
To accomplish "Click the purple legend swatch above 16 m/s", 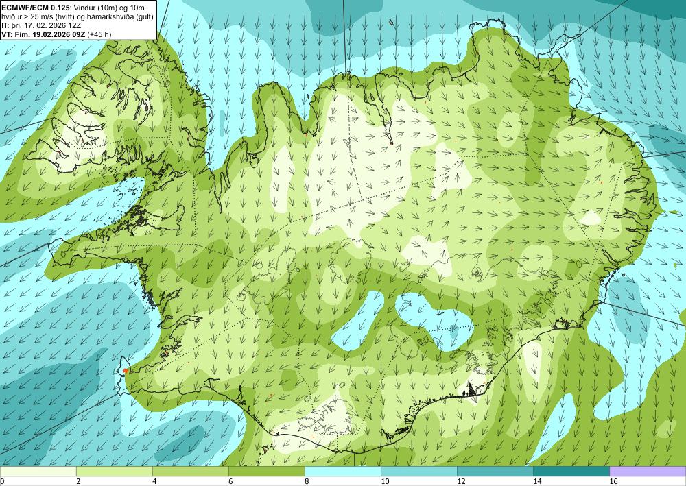I will tap(648, 472).
